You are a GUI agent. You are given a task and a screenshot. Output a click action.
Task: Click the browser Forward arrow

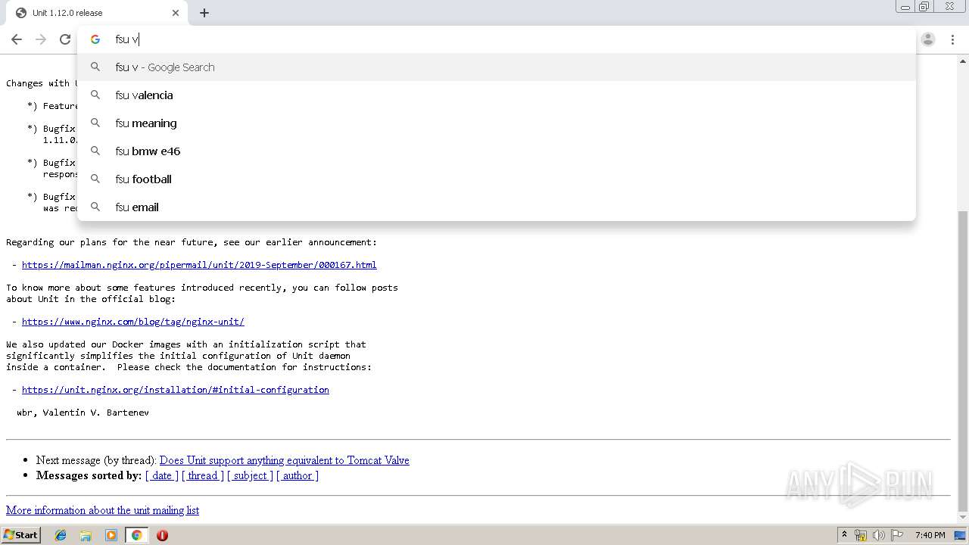click(x=41, y=39)
